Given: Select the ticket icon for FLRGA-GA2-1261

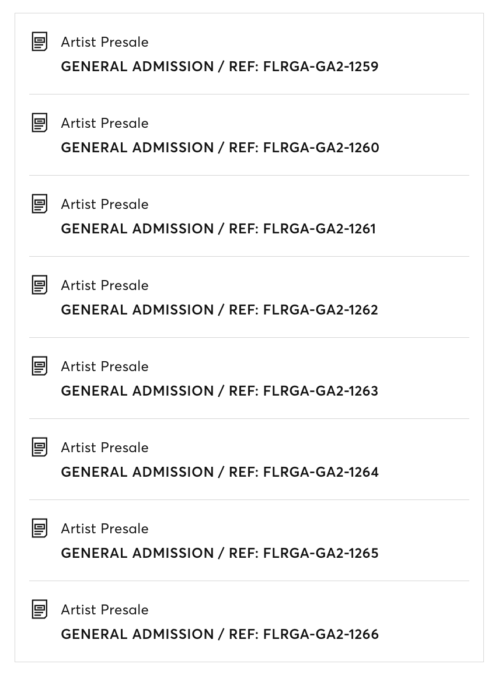Looking at the screenshot, I should 40,204.
